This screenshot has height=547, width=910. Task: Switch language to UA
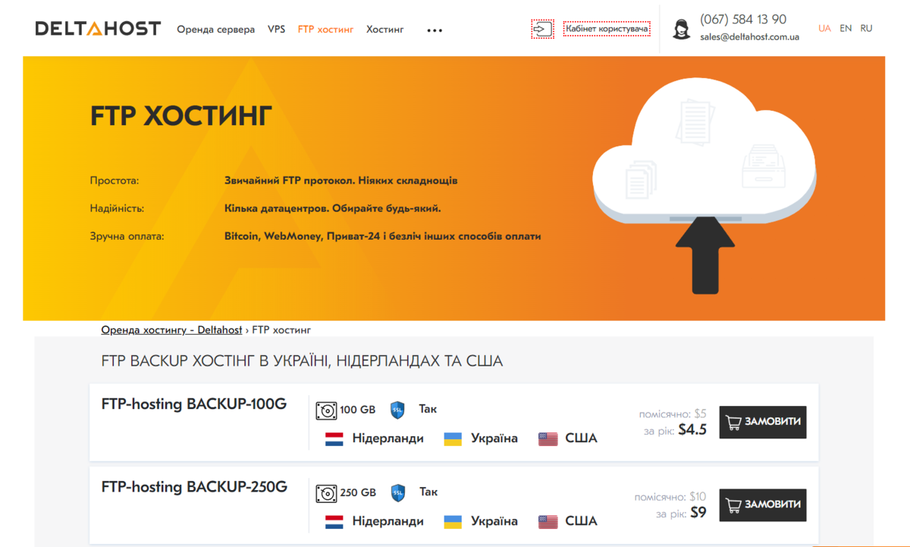[824, 28]
